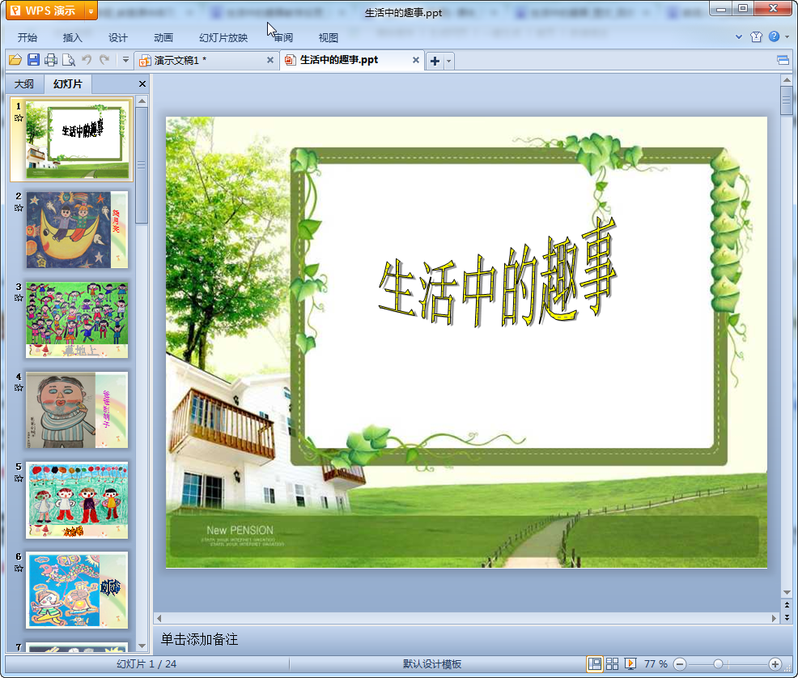The height and width of the screenshot is (678, 798).
Task: Save the presentation with the floppy icon
Action: coord(33,60)
